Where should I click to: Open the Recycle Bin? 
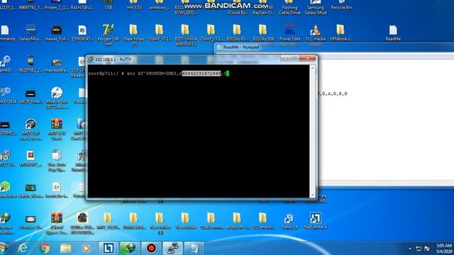point(341,6)
